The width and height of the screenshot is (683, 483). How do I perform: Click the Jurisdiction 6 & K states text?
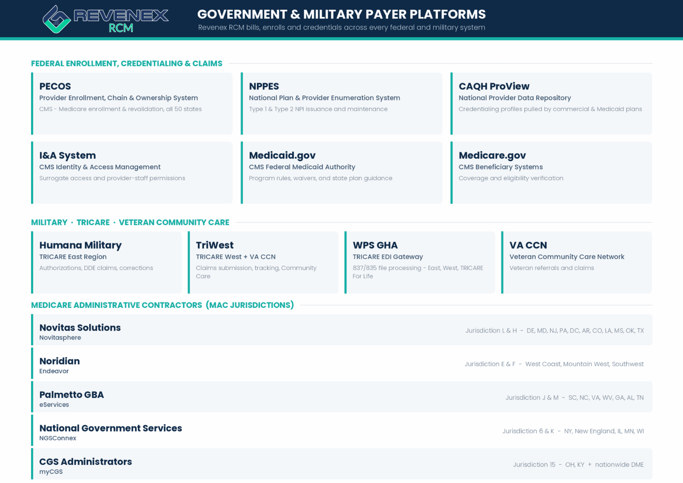pyautogui.click(x=573, y=431)
